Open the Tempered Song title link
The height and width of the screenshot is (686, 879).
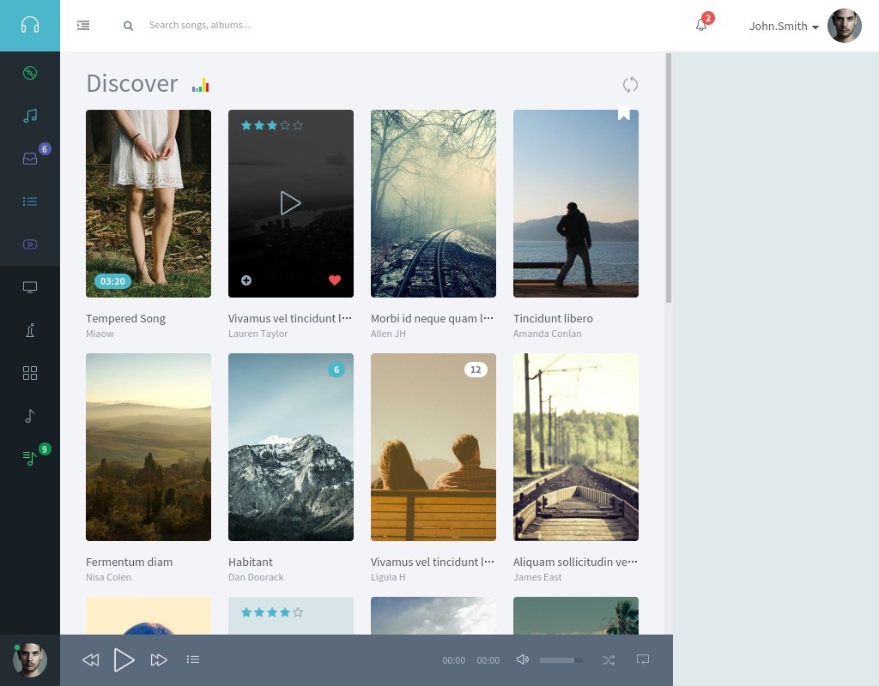(x=125, y=318)
